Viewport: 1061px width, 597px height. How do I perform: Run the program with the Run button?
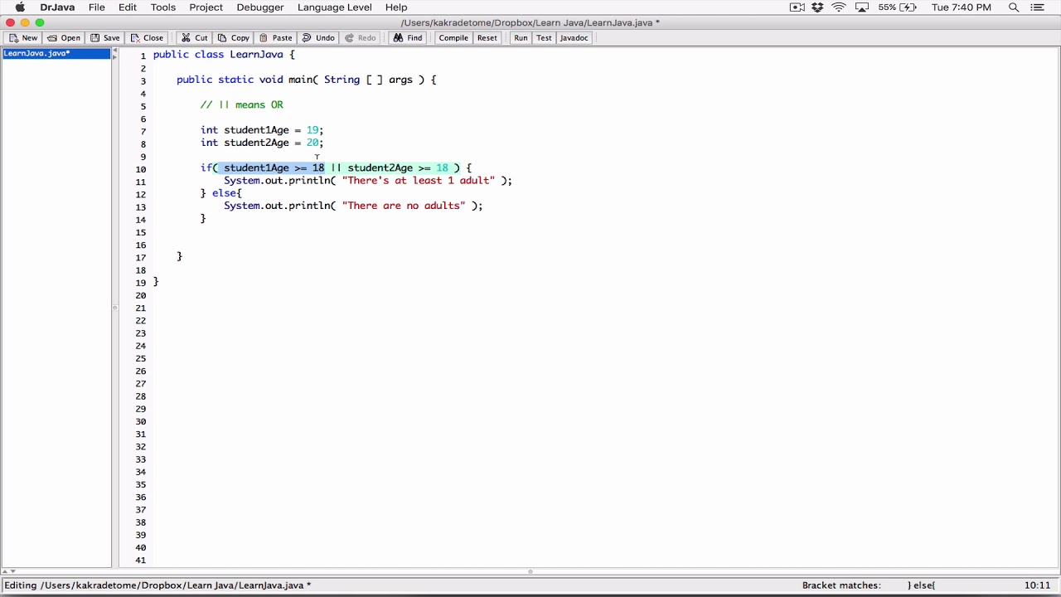[521, 38]
